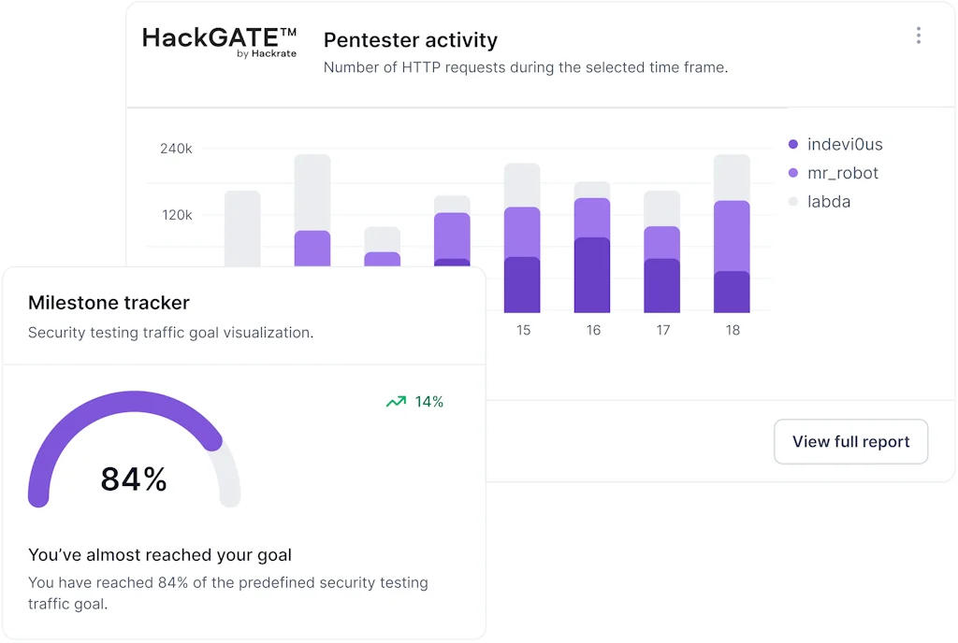
Task: Click the labda legend color dot
Action: point(793,202)
